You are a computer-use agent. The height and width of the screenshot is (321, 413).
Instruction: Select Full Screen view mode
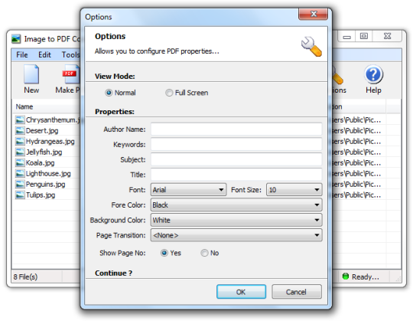coord(169,93)
